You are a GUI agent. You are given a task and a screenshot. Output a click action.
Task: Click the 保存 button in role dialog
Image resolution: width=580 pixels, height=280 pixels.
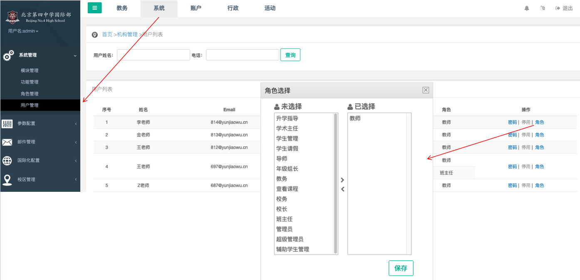(x=401, y=268)
